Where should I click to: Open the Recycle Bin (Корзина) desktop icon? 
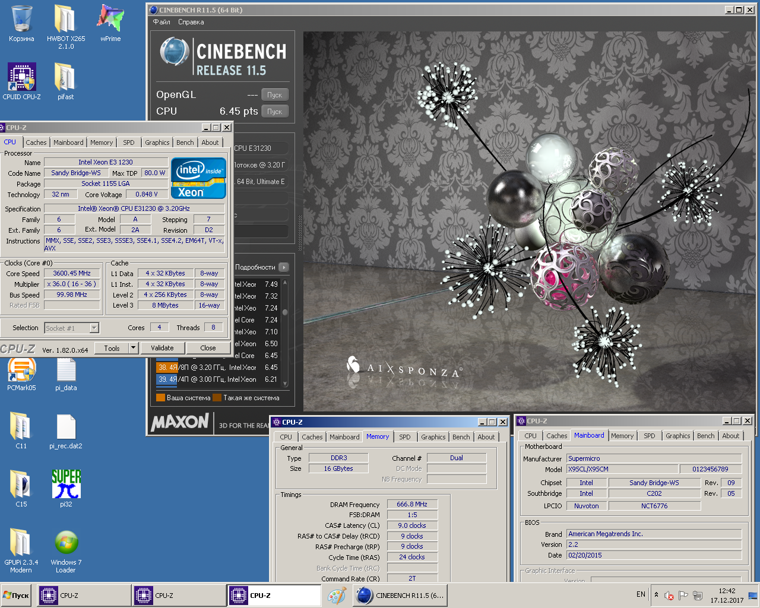21,24
